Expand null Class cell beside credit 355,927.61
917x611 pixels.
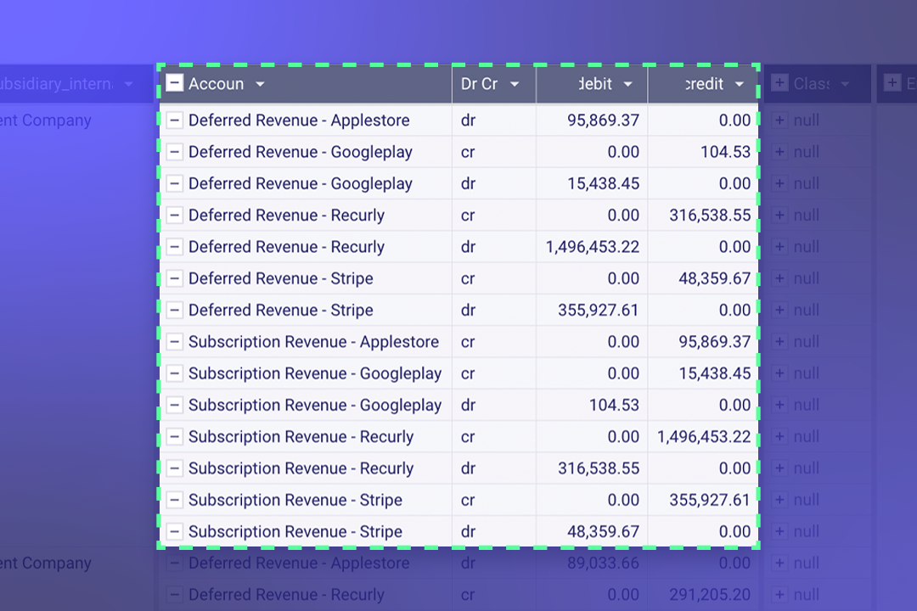[x=779, y=499]
